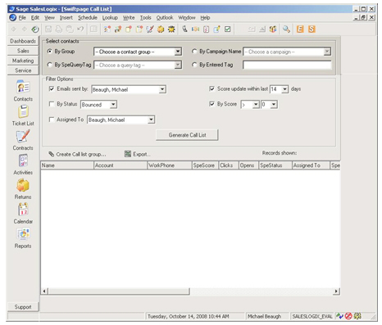382x325 pixels.
Task: Click the magnifying glass lookup icon
Action: pyautogui.click(x=286, y=29)
